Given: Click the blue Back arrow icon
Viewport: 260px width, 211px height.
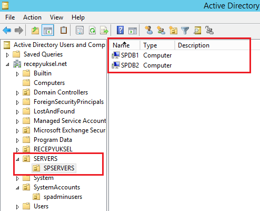Looking at the screenshot, I should coord(7,31).
